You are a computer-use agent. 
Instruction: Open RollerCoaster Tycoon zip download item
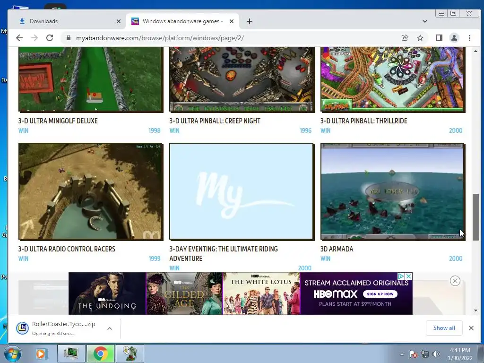(x=59, y=328)
